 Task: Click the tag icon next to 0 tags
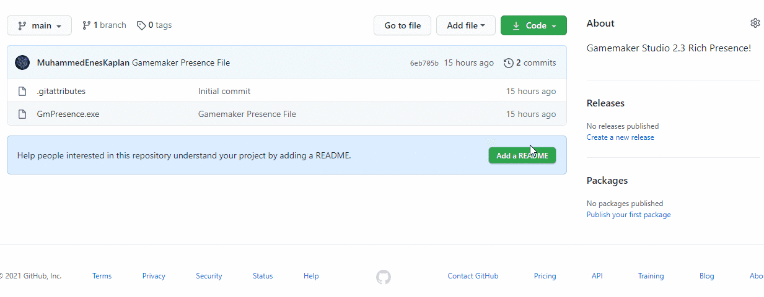(141, 25)
